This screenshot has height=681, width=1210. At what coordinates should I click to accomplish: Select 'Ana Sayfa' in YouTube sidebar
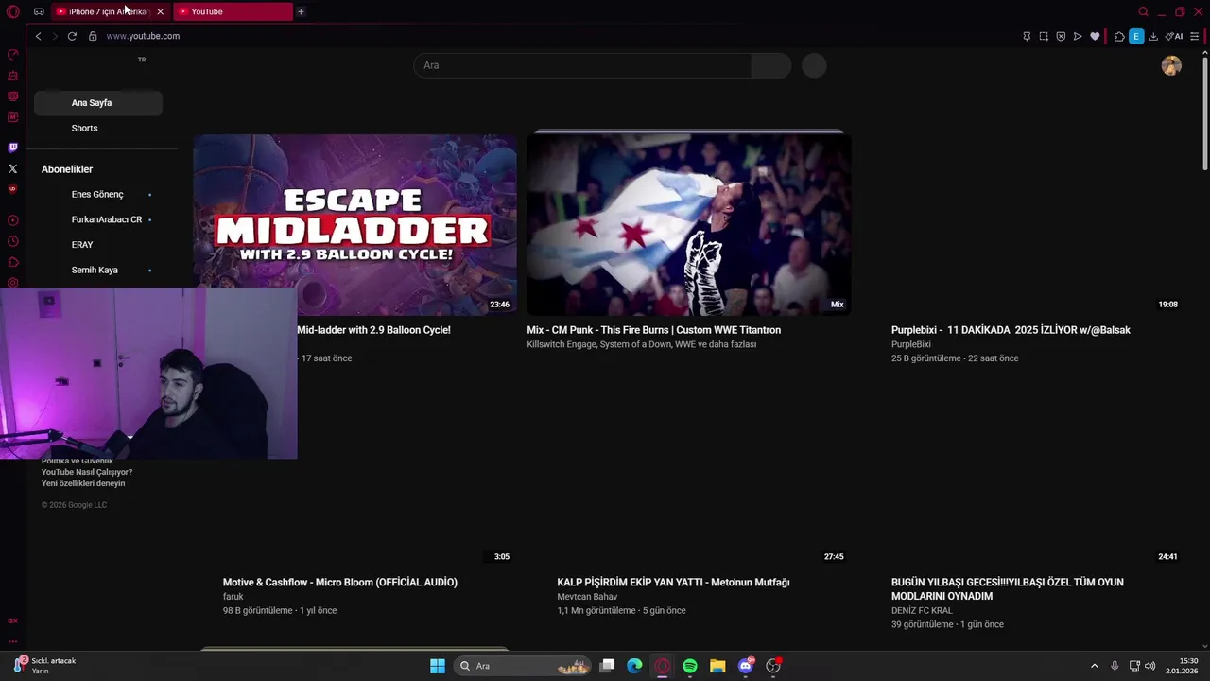click(x=98, y=102)
